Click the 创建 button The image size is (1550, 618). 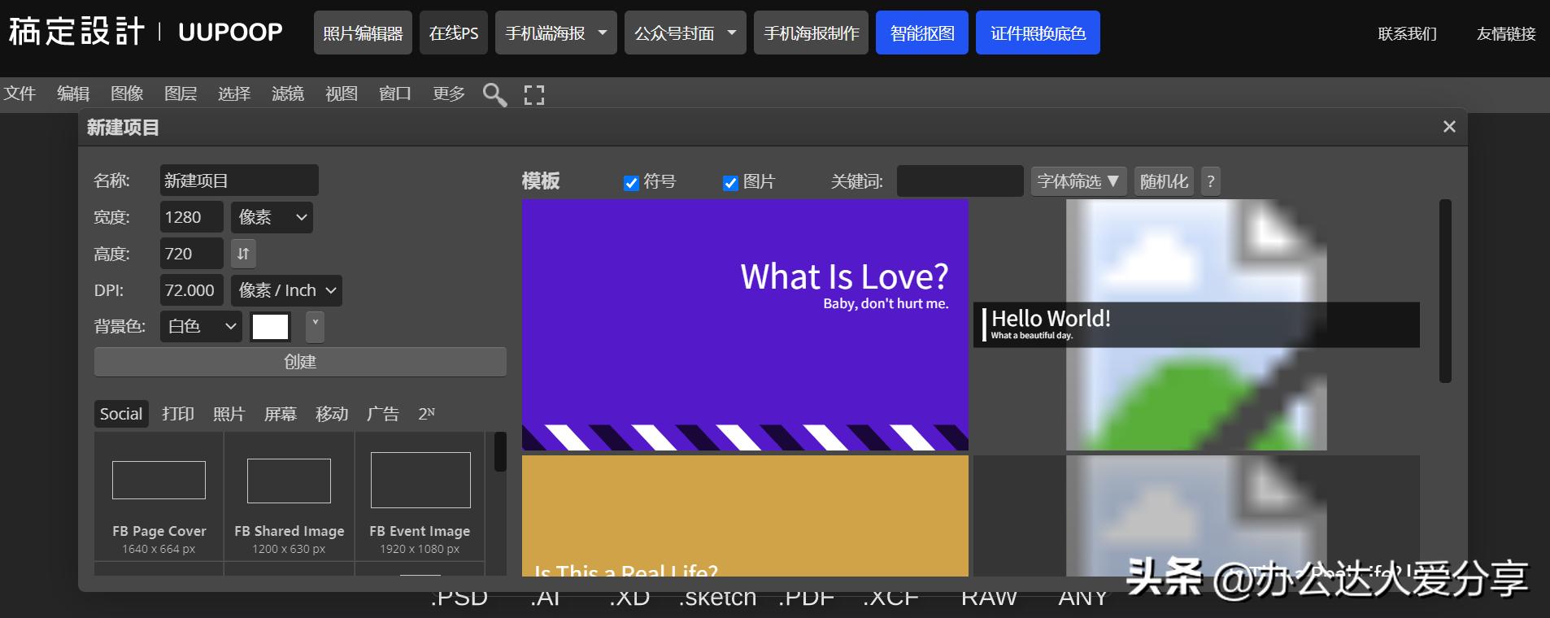pyautogui.click(x=300, y=362)
